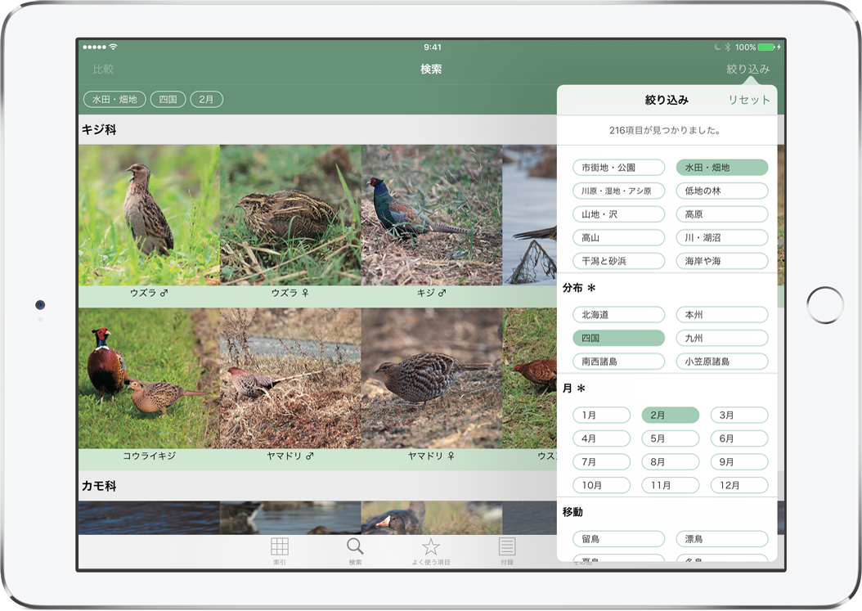The height and width of the screenshot is (611, 862).
Task: Open the 付録 appendix tab
Action: tap(507, 551)
